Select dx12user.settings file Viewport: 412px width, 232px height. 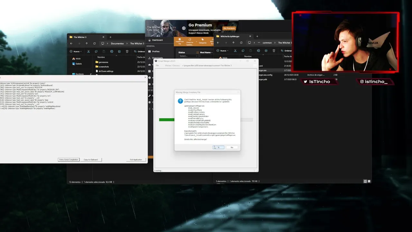click(x=104, y=71)
